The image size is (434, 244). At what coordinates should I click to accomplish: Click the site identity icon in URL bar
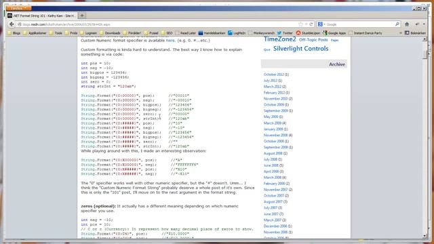coord(20,24)
